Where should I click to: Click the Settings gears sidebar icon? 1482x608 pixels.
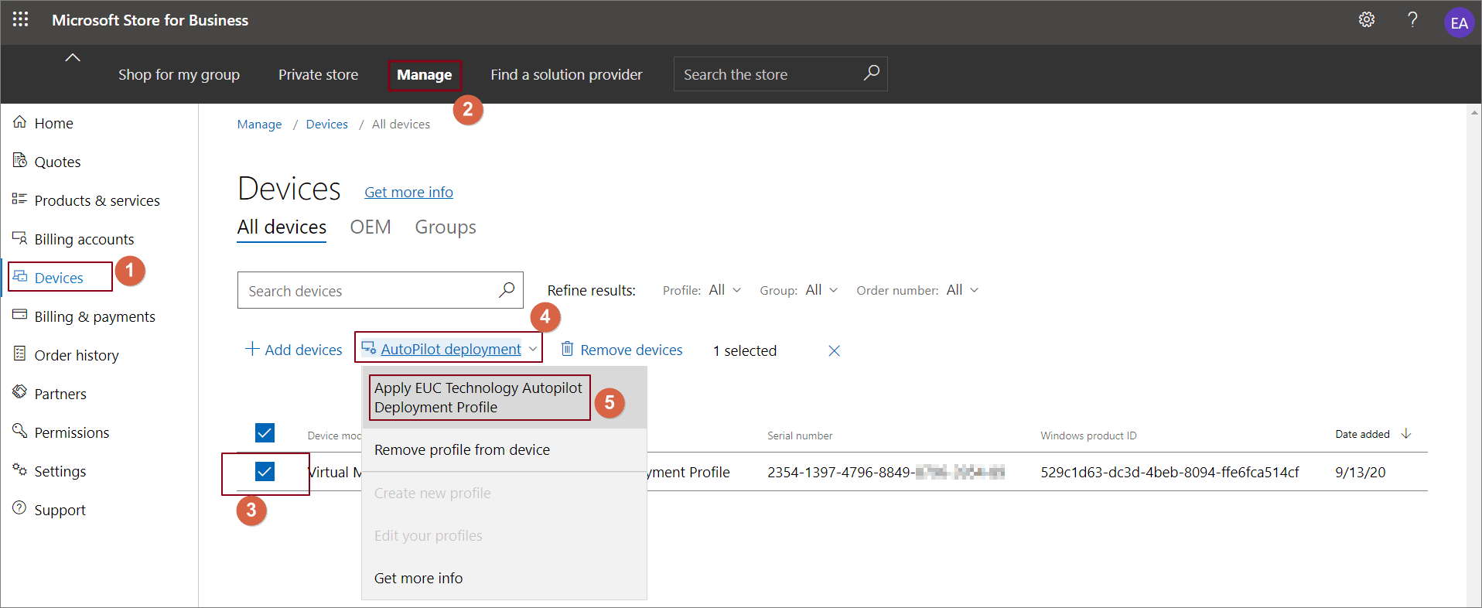(20, 470)
